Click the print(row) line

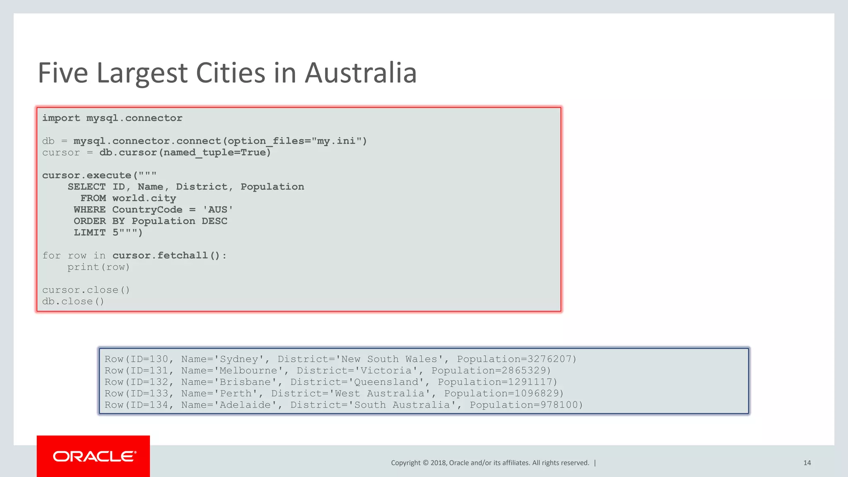point(99,267)
